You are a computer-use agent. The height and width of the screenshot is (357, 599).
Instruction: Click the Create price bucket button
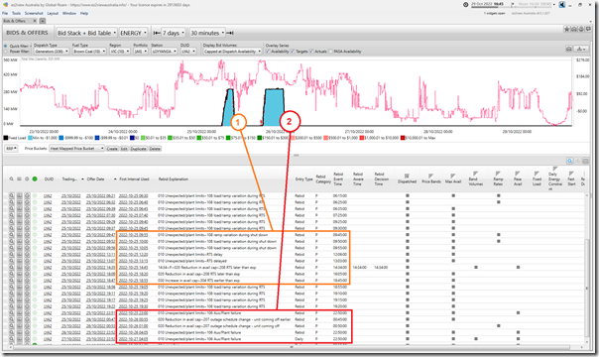[112, 149]
